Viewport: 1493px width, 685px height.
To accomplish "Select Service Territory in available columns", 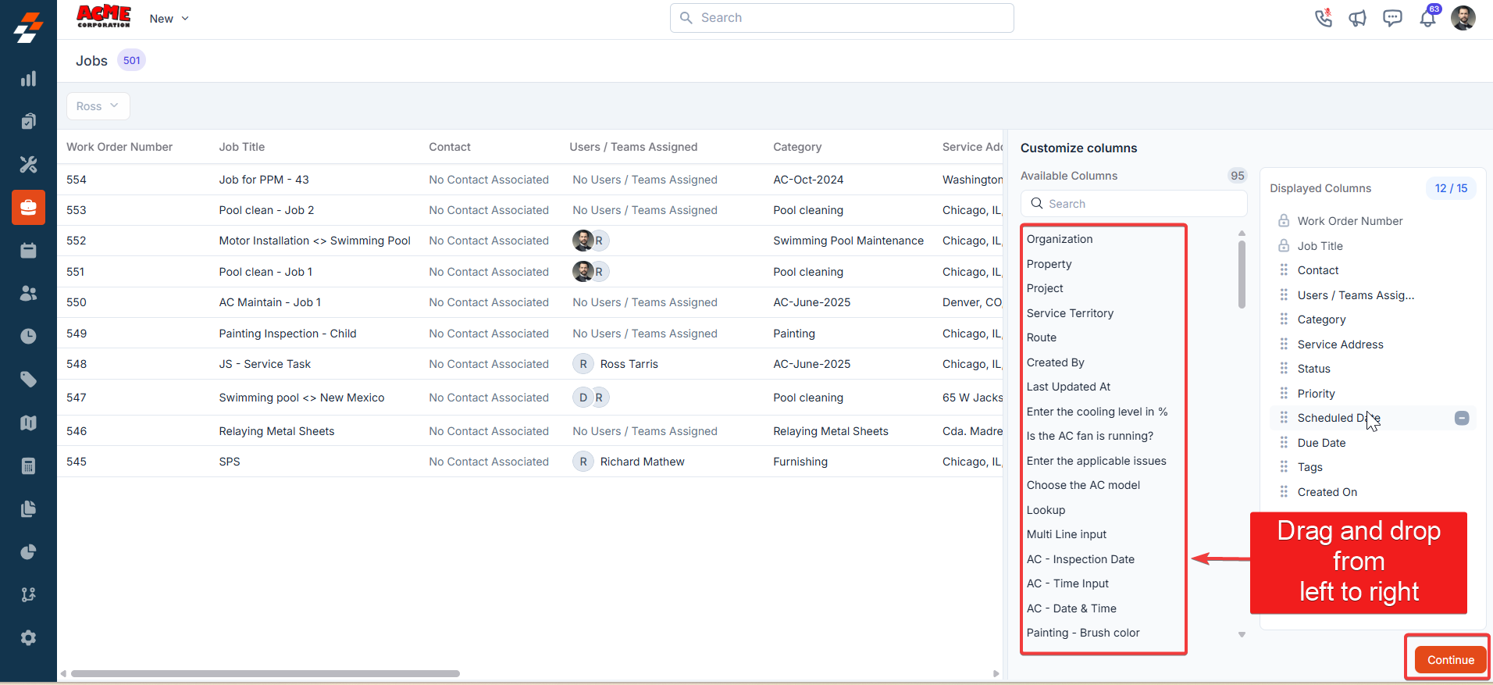I will pos(1070,313).
